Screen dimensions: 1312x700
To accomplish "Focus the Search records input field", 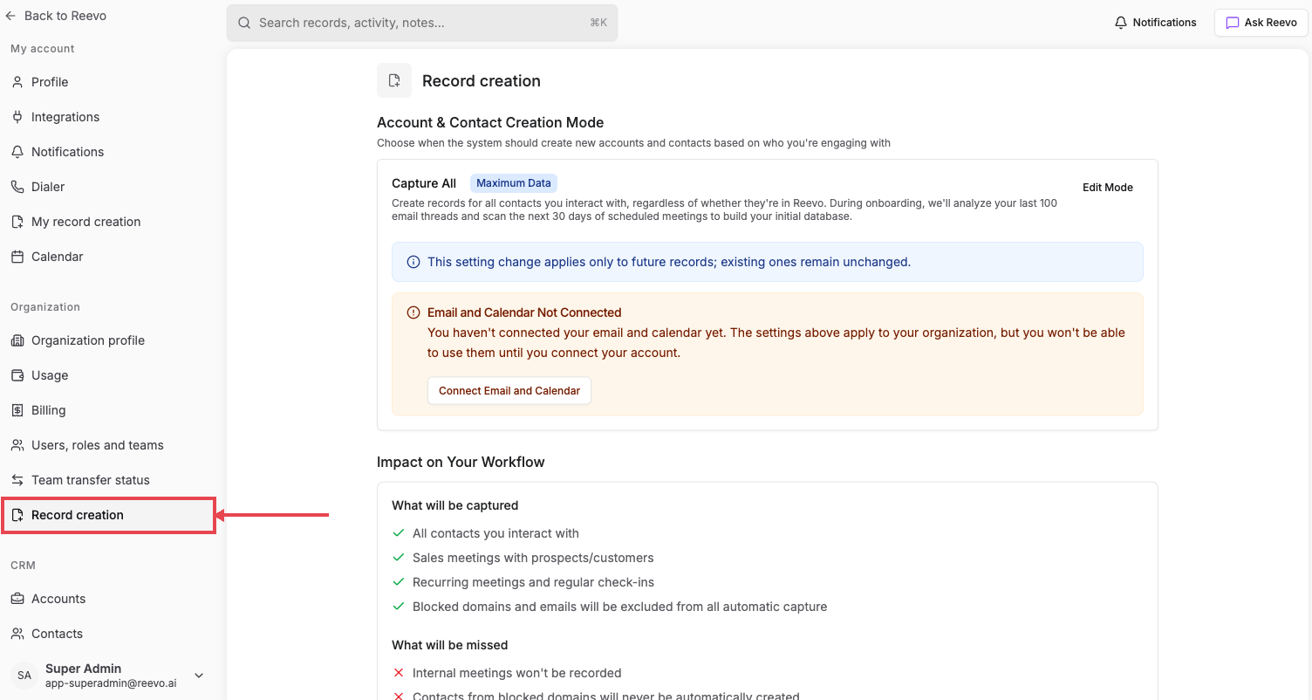I will tap(422, 23).
